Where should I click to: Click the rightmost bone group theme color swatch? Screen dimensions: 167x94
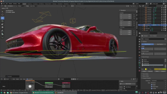click(164, 69)
